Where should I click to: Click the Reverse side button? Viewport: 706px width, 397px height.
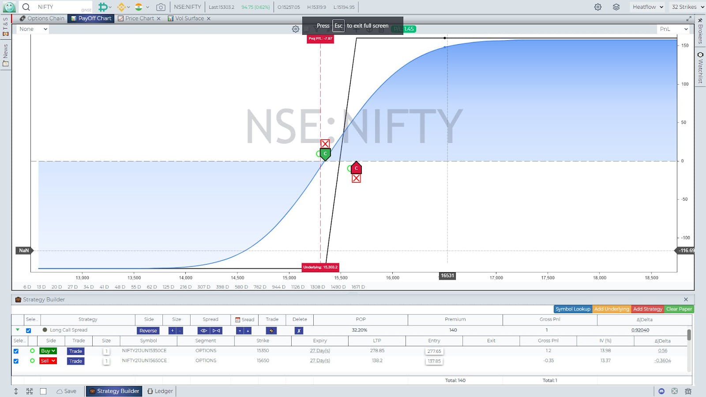(148, 330)
